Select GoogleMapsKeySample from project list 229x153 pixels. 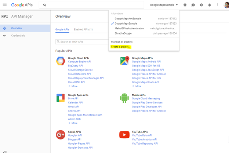click(128, 18)
